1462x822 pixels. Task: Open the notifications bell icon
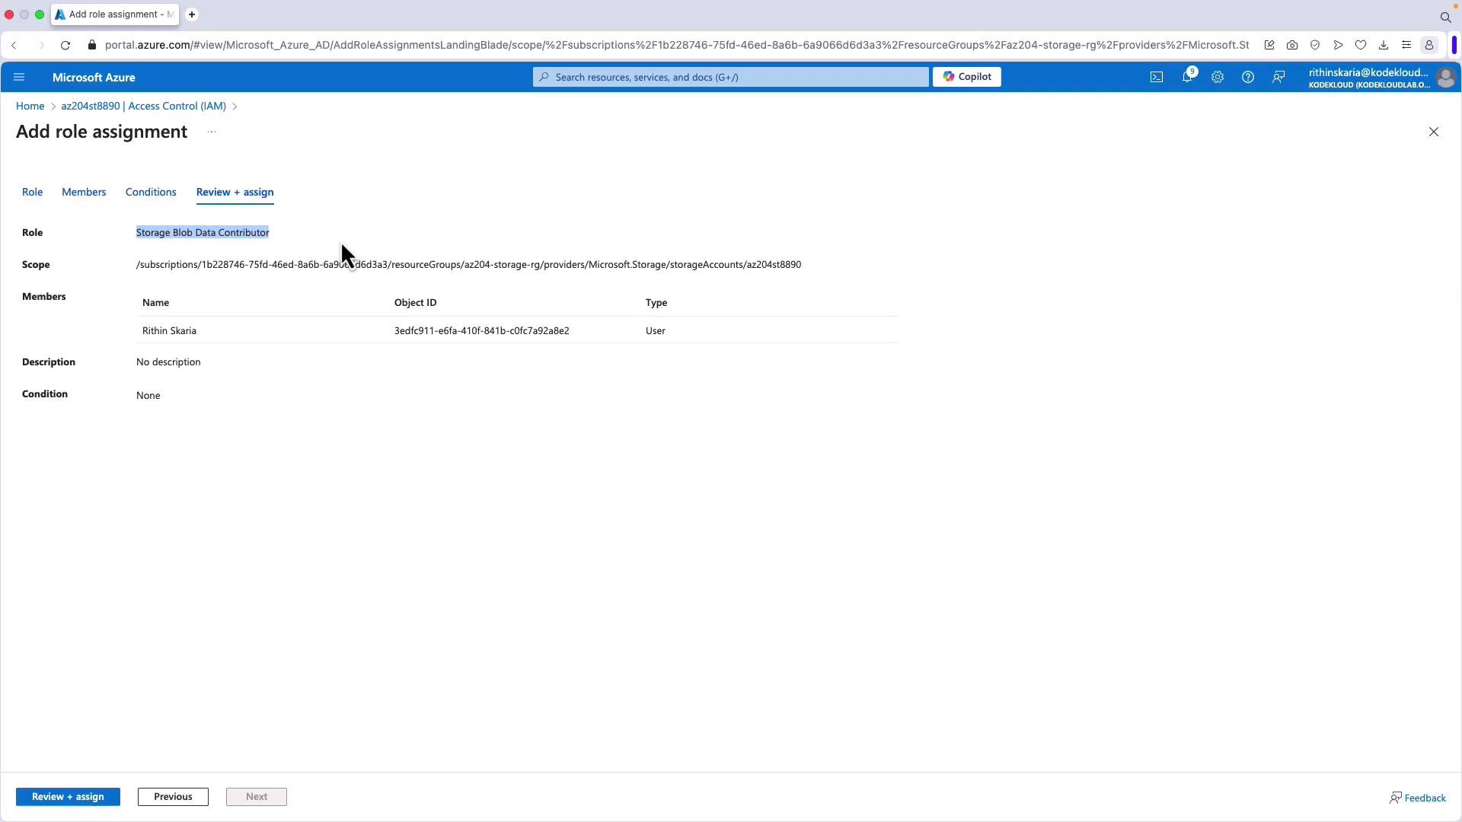coord(1187,77)
